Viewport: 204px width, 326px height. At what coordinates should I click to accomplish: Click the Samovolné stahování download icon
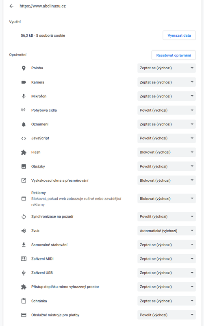[x=24, y=245]
